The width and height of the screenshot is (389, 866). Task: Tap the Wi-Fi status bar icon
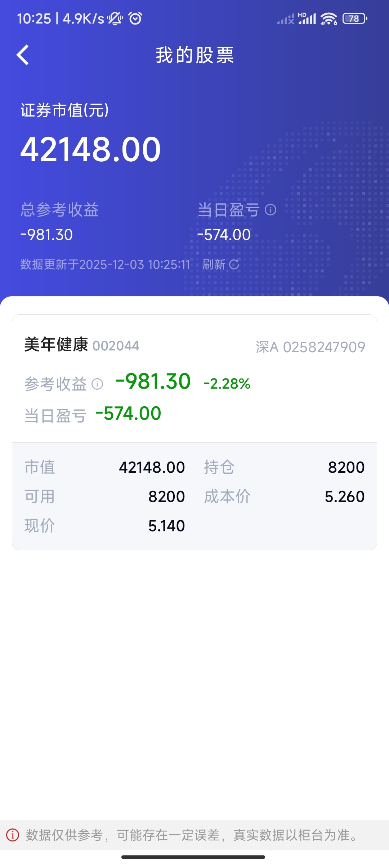click(329, 18)
